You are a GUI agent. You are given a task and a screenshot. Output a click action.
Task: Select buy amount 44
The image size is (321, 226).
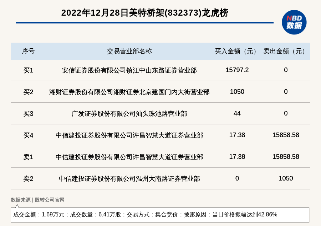237,113
